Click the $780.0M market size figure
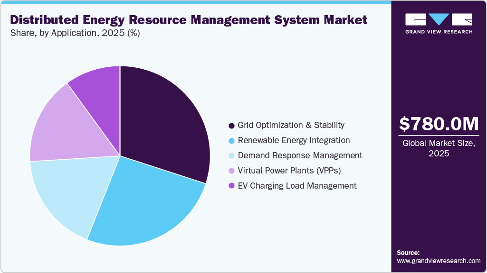 click(x=439, y=124)
